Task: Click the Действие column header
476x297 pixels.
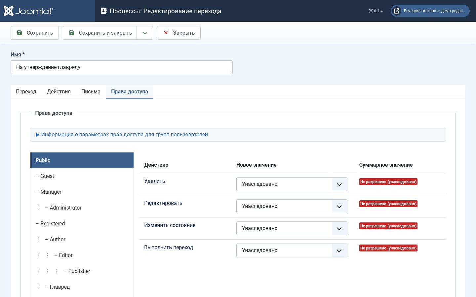Action: (x=156, y=165)
